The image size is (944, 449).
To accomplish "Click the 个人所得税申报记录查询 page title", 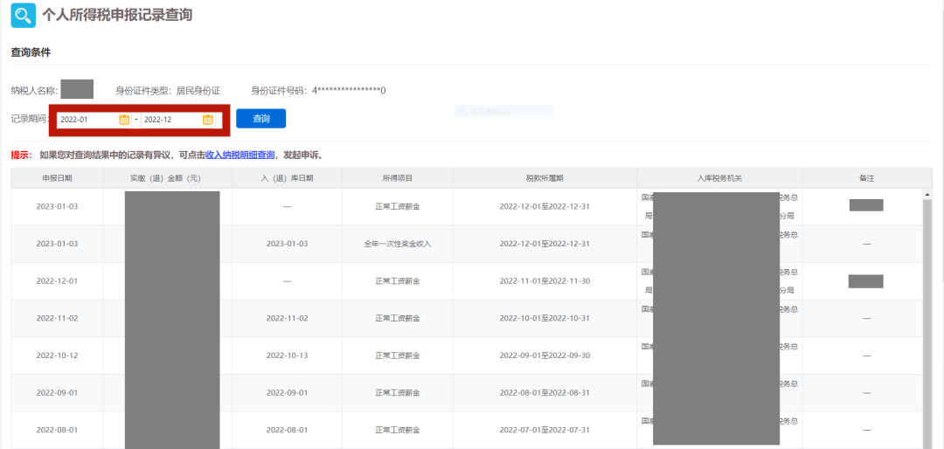I will click(x=117, y=15).
